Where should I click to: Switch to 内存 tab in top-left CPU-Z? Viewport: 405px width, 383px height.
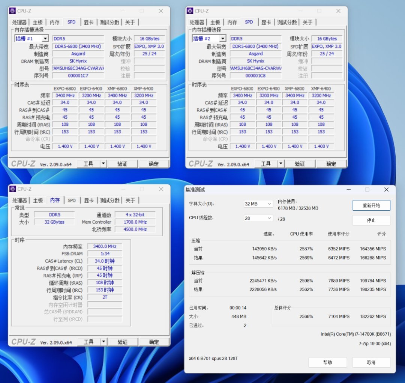coord(54,23)
